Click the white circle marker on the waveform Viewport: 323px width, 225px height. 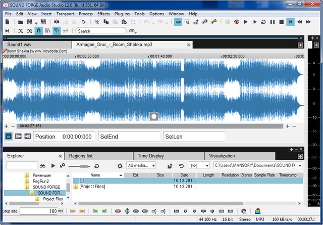[x=154, y=117]
